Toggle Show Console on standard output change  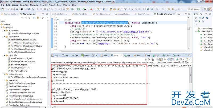(169, 59)
